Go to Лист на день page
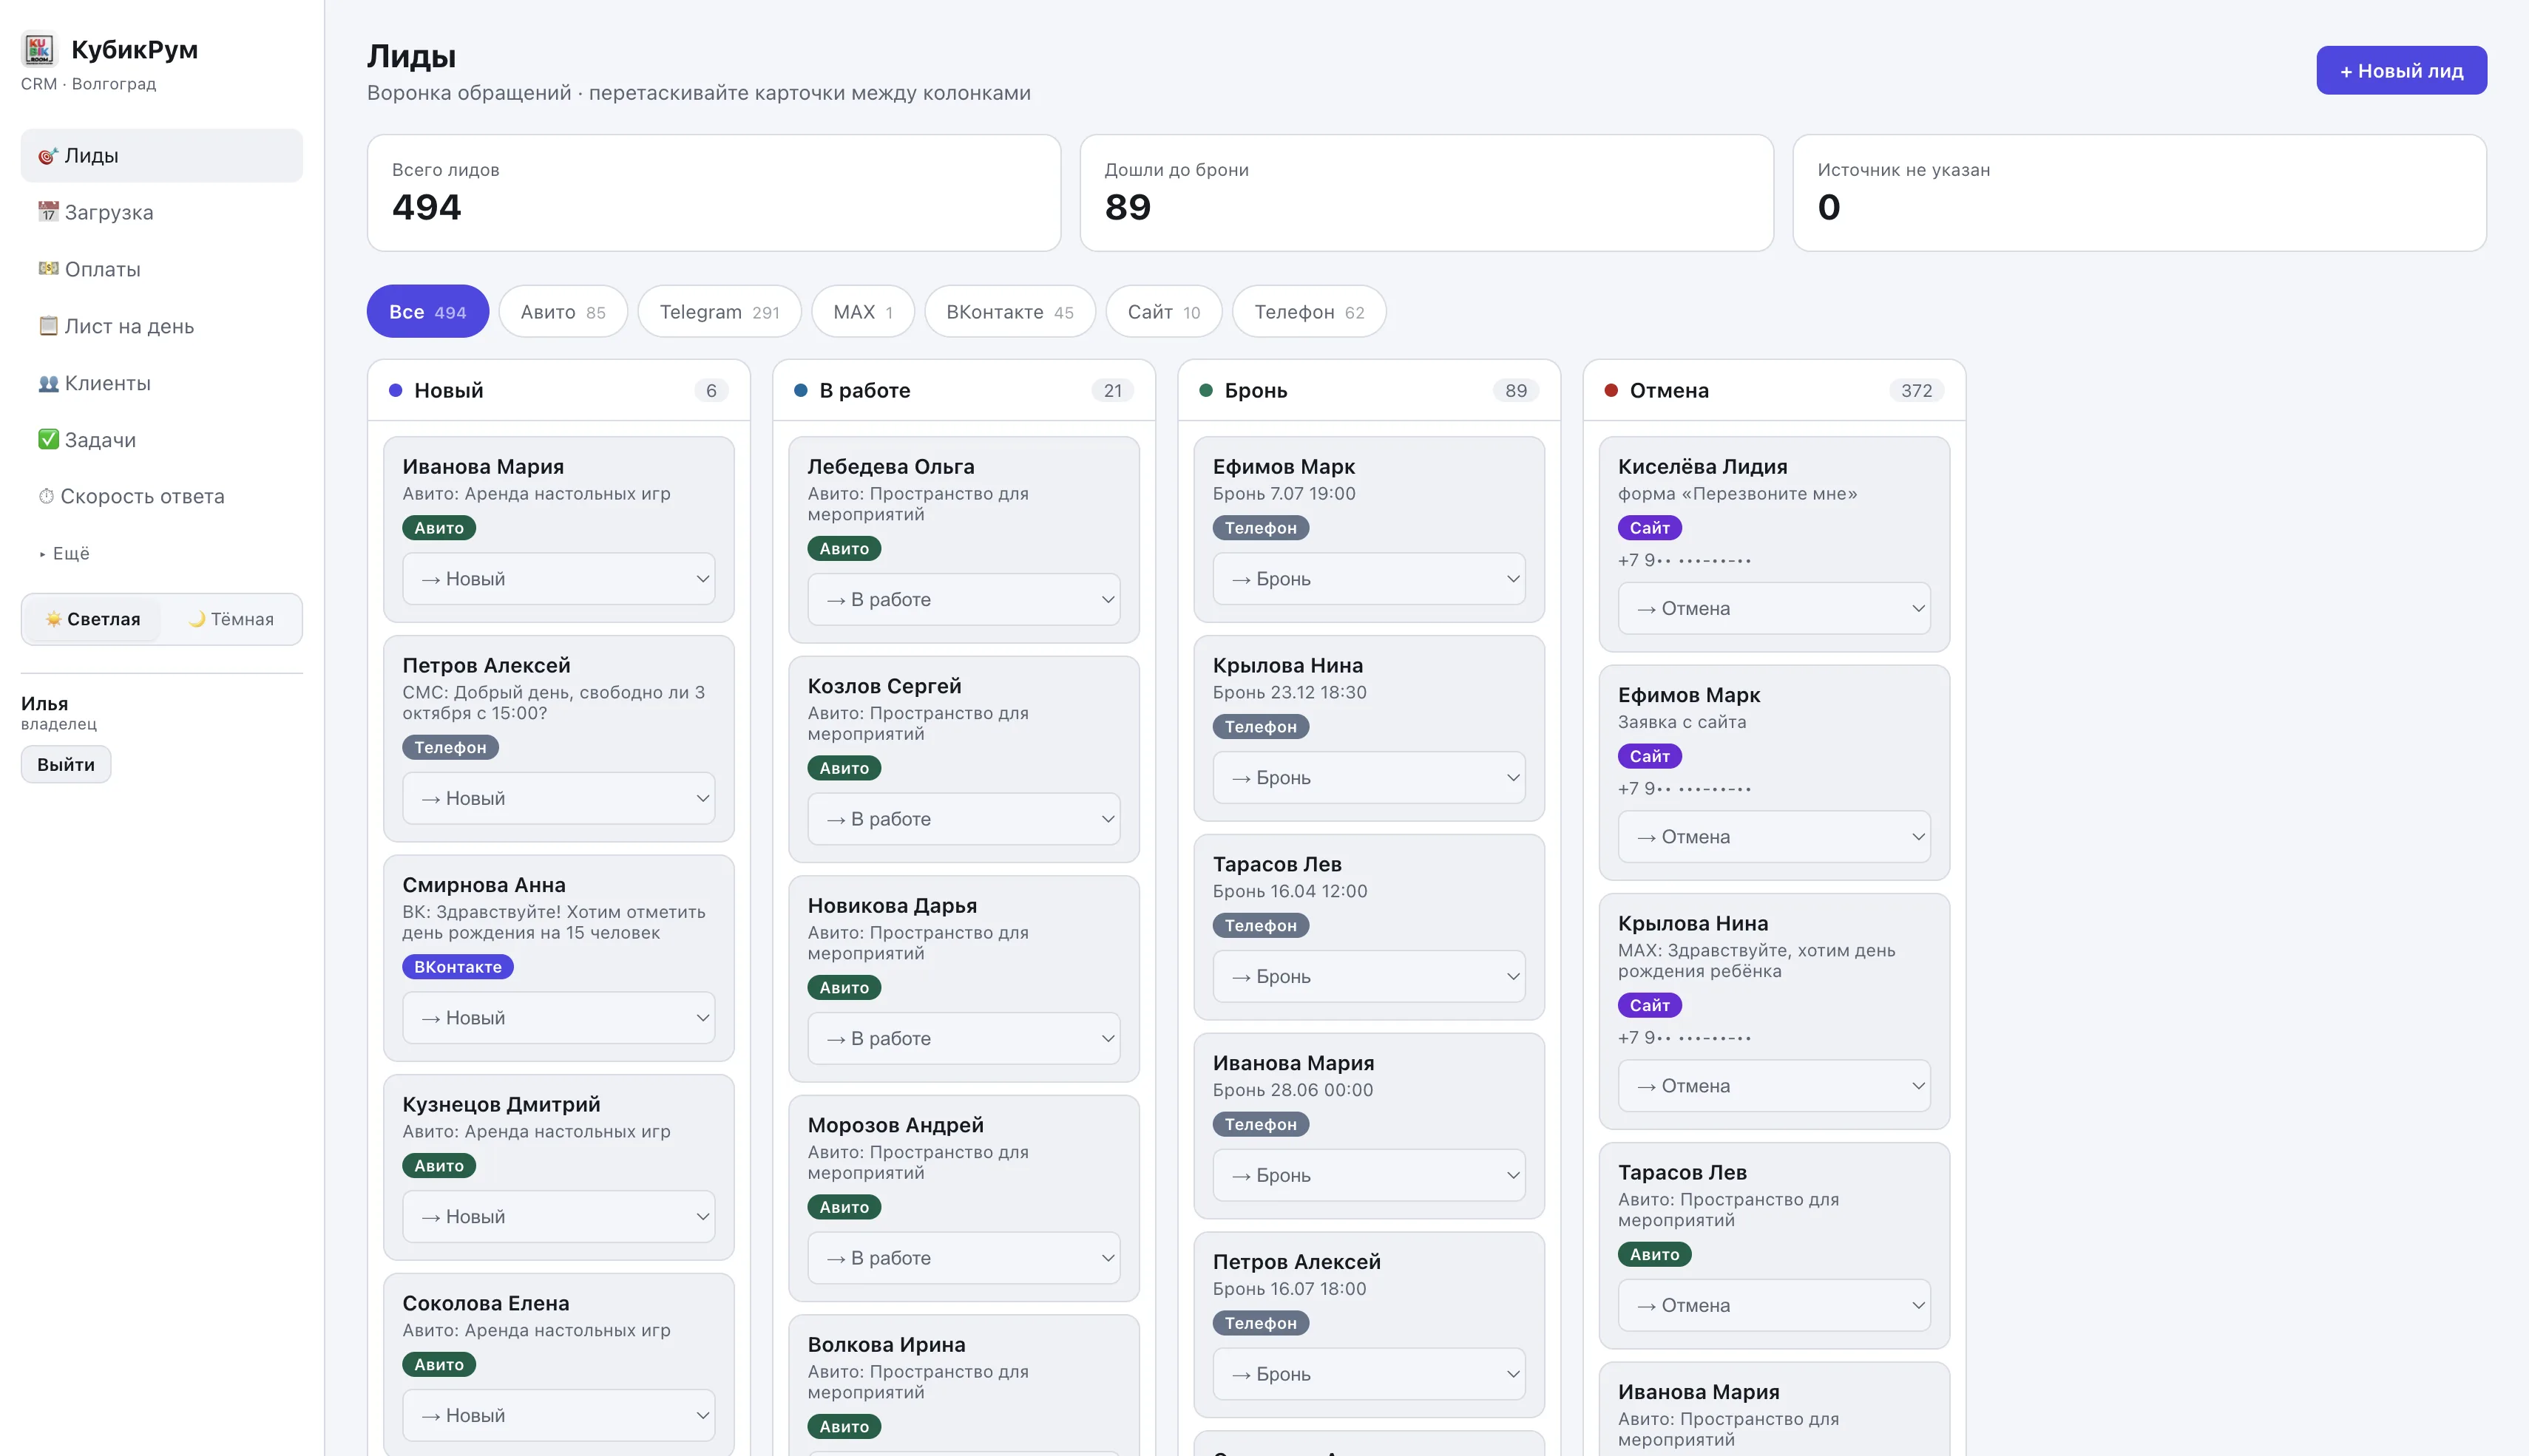2529x1456 pixels. pos(162,326)
